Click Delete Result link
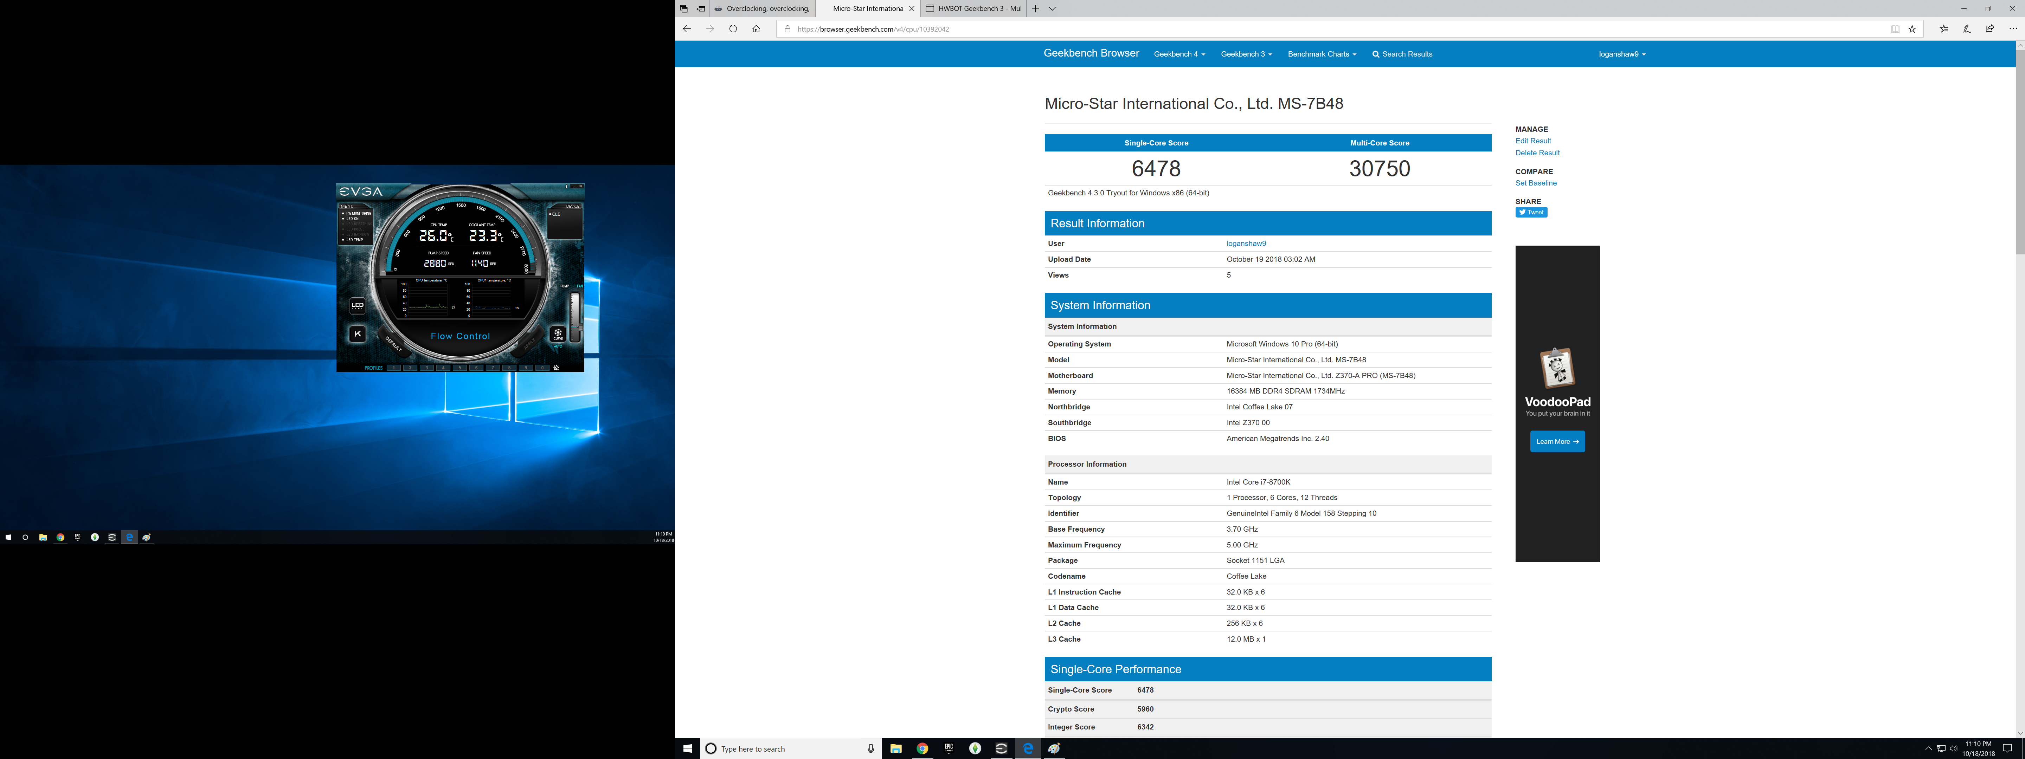The image size is (2025, 759). (1538, 153)
